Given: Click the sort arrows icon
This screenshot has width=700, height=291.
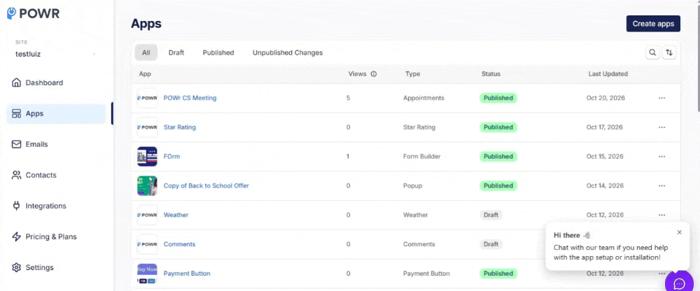Looking at the screenshot, I should click(x=668, y=52).
